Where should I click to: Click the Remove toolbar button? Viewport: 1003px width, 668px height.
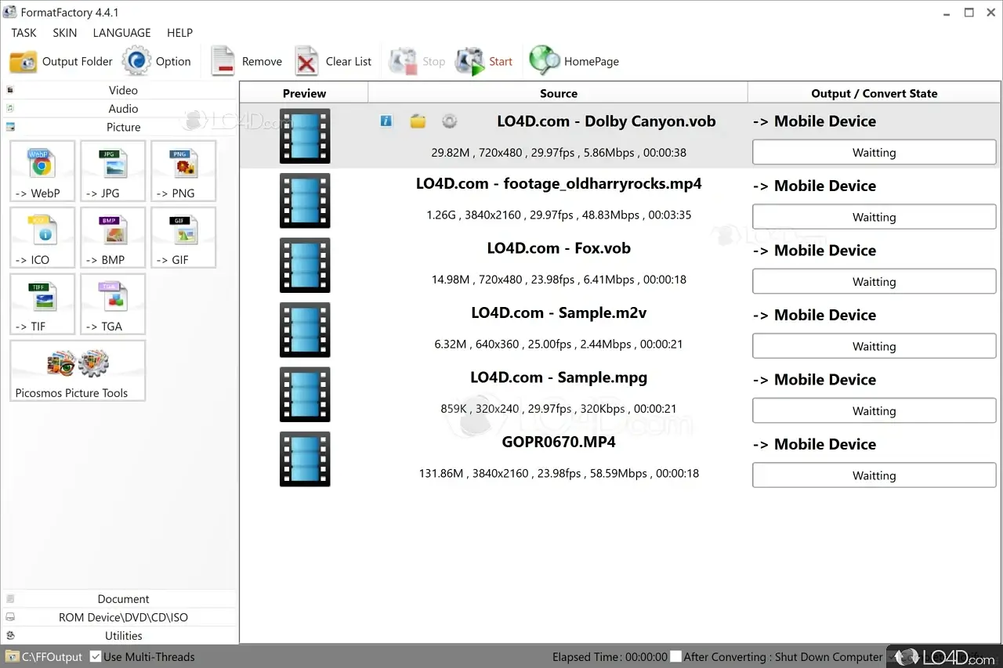coord(246,61)
